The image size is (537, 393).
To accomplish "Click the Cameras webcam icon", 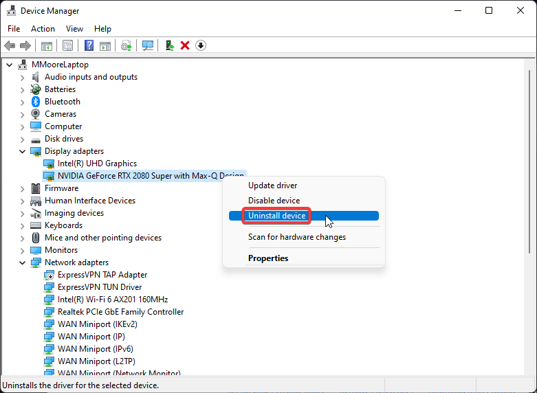I will point(36,114).
